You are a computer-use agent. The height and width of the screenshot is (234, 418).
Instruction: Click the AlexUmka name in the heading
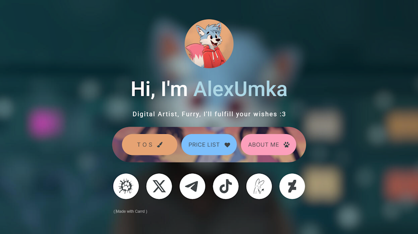tap(240, 89)
